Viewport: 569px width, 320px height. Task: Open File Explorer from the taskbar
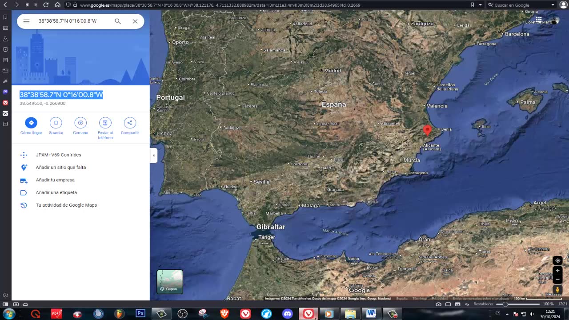(x=350, y=314)
